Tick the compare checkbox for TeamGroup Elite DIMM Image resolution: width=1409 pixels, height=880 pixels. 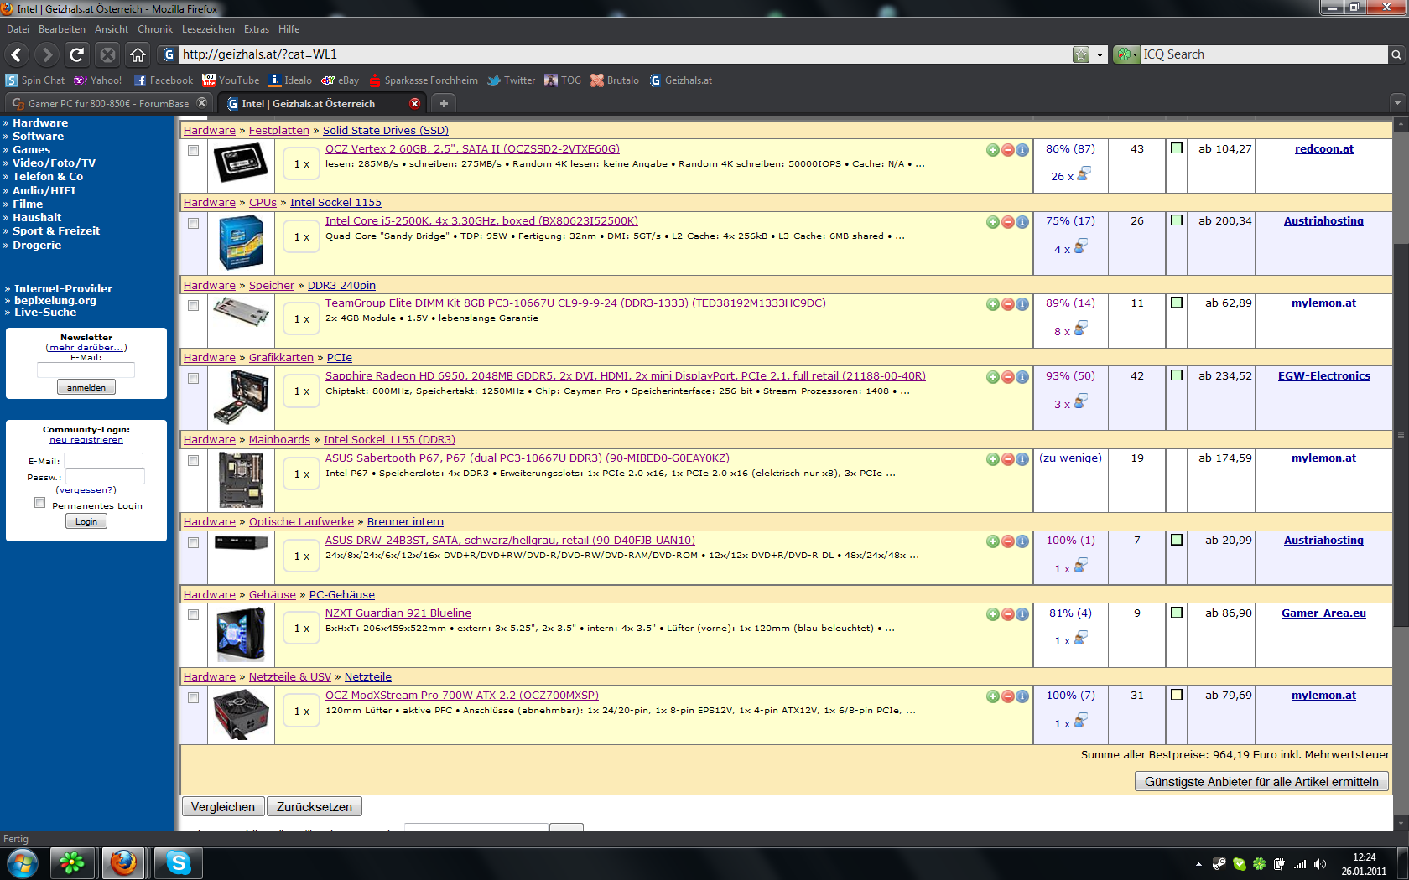pyautogui.click(x=194, y=306)
